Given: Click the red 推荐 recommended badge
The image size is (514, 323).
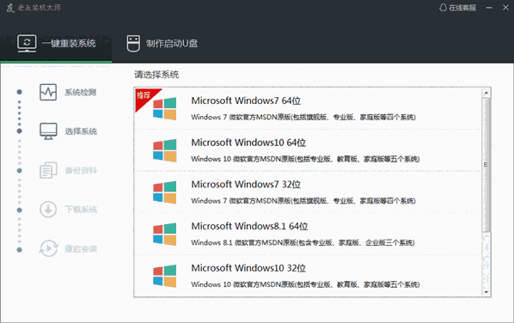Looking at the screenshot, I should click(x=144, y=96).
